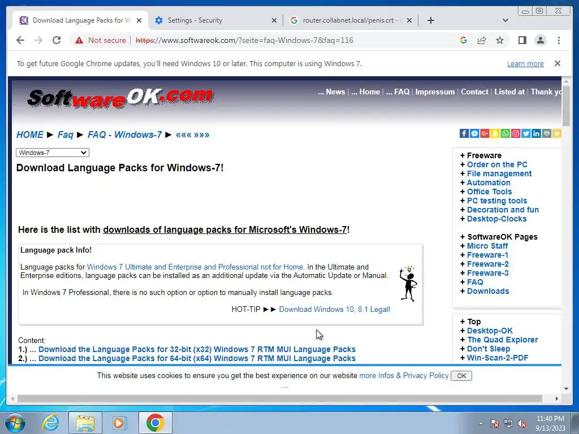Click the network icon in system tray
The width and height of the screenshot is (579, 434).
point(508,423)
